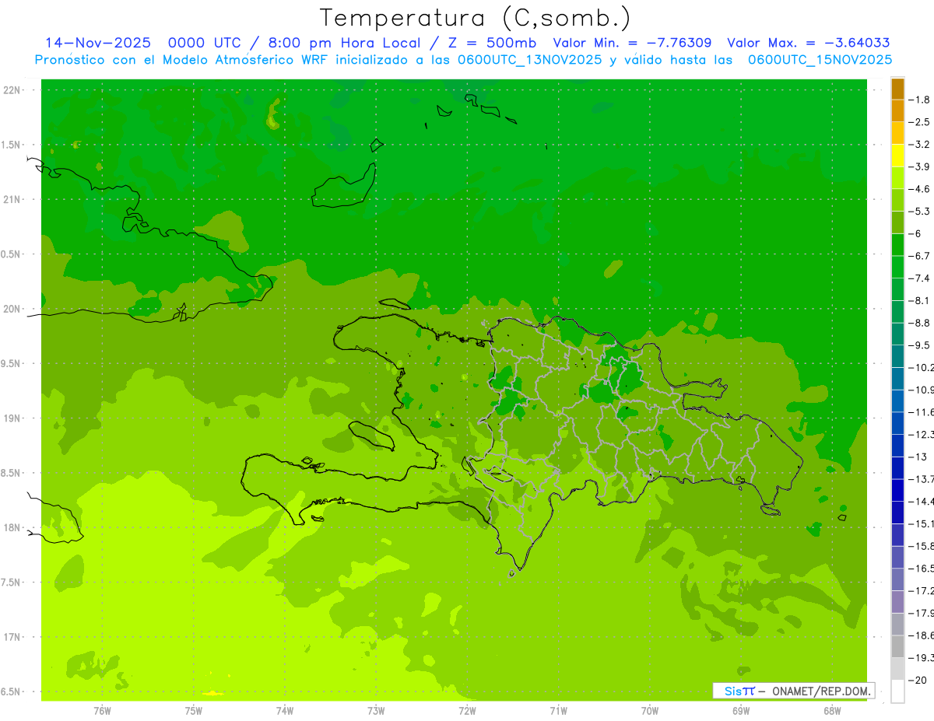Pick the lime swatch between -3.9 and -4.6
This screenshot has width=934, height=721.
(897, 178)
